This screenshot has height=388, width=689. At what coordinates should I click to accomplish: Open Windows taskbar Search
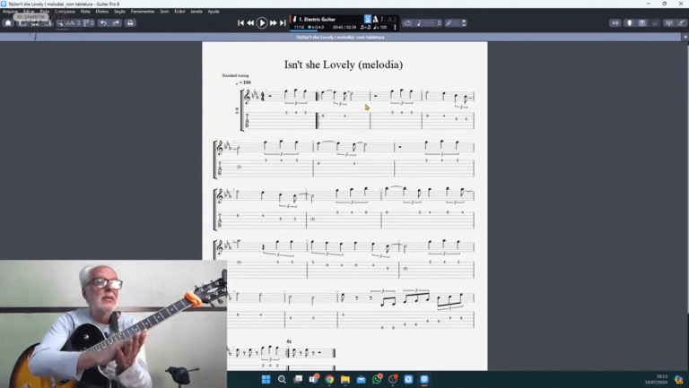282,379
